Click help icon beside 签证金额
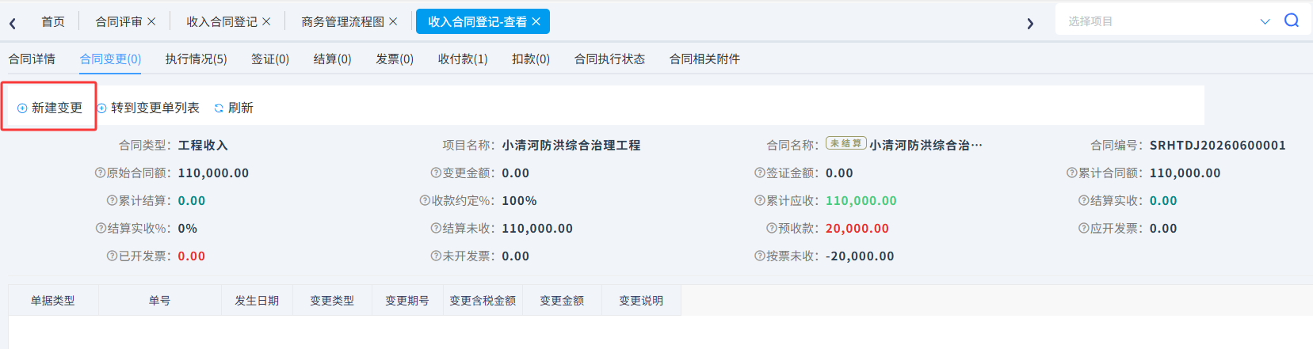 point(760,173)
